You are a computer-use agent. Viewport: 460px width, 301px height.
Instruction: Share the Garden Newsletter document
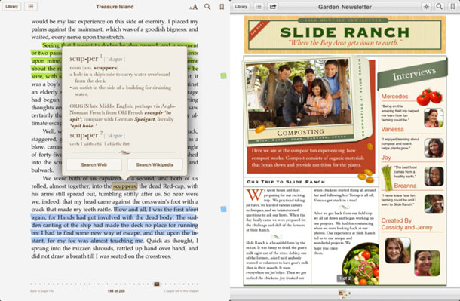pos(273,7)
